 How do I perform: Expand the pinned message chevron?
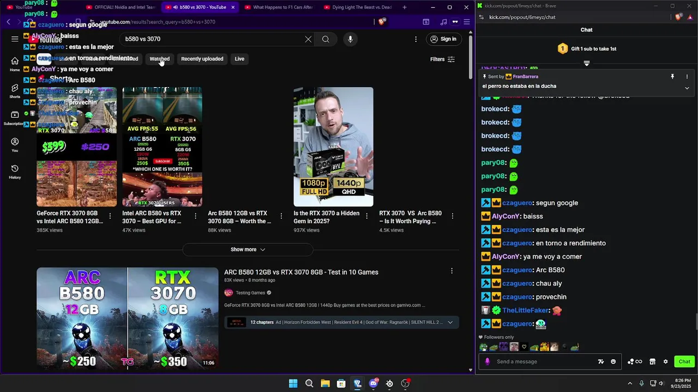[x=687, y=88]
